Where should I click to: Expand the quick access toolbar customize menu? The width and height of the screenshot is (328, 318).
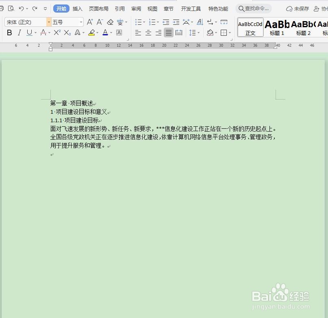pyautogui.click(x=45, y=9)
